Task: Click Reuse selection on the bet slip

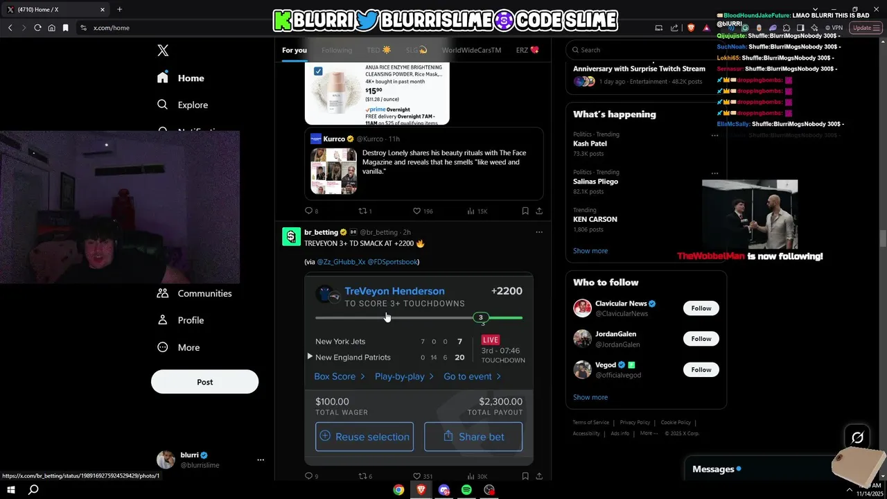Action: pyautogui.click(x=365, y=437)
